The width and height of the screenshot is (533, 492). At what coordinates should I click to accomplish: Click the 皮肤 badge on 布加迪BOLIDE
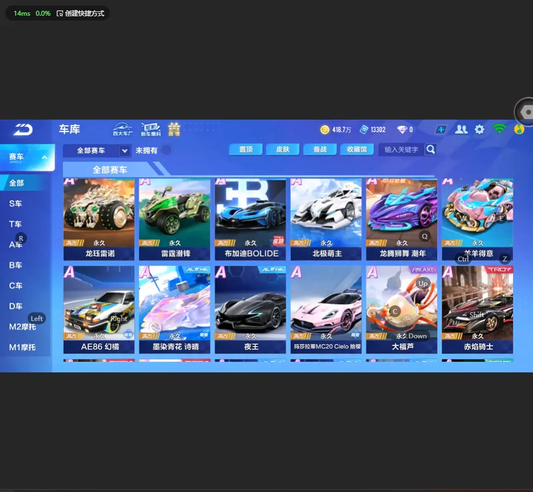coord(279,241)
